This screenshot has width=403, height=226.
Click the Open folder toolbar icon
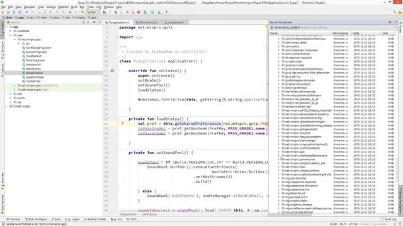3,13
